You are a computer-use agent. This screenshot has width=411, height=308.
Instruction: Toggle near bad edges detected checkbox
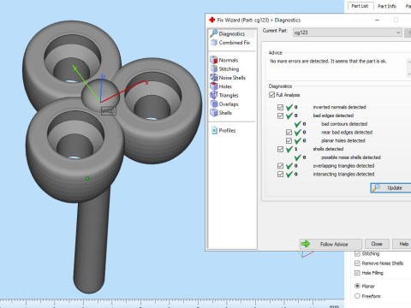[289, 133]
